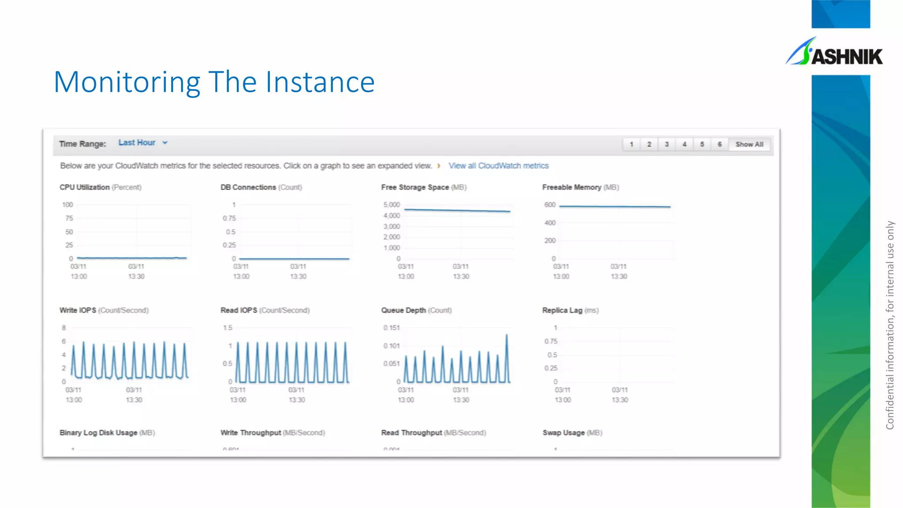903x508 pixels.
Task: Click the Show All button
Action: pos(749,144)
